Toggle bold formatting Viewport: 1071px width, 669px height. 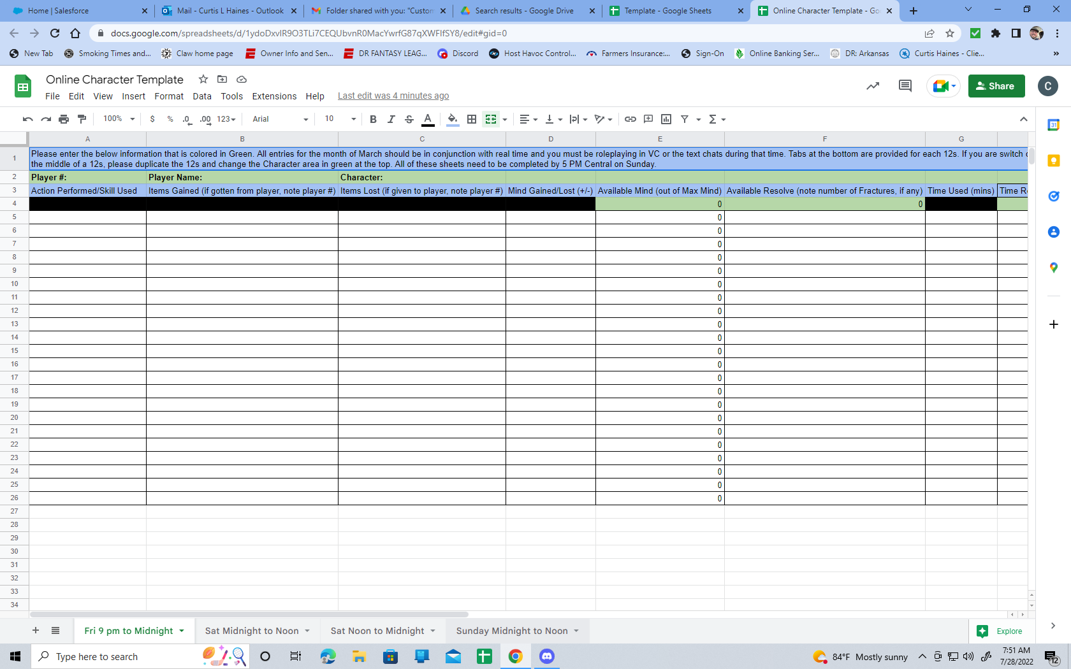[x=373, y=119]
